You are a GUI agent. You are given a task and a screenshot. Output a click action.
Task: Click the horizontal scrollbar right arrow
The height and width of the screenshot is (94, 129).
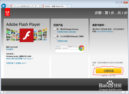click(125, 92)
